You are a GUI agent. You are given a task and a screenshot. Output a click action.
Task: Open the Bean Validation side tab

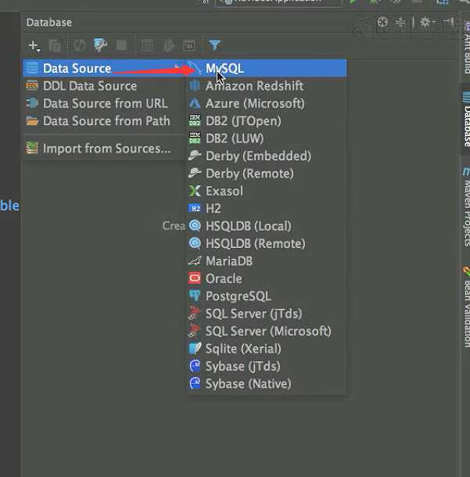466,308
